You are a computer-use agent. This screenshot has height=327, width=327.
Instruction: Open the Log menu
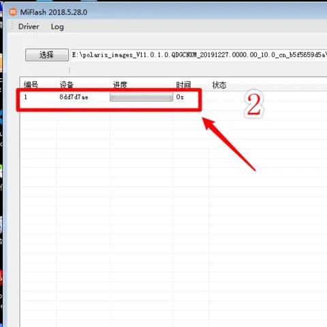[x=57, y=27]
